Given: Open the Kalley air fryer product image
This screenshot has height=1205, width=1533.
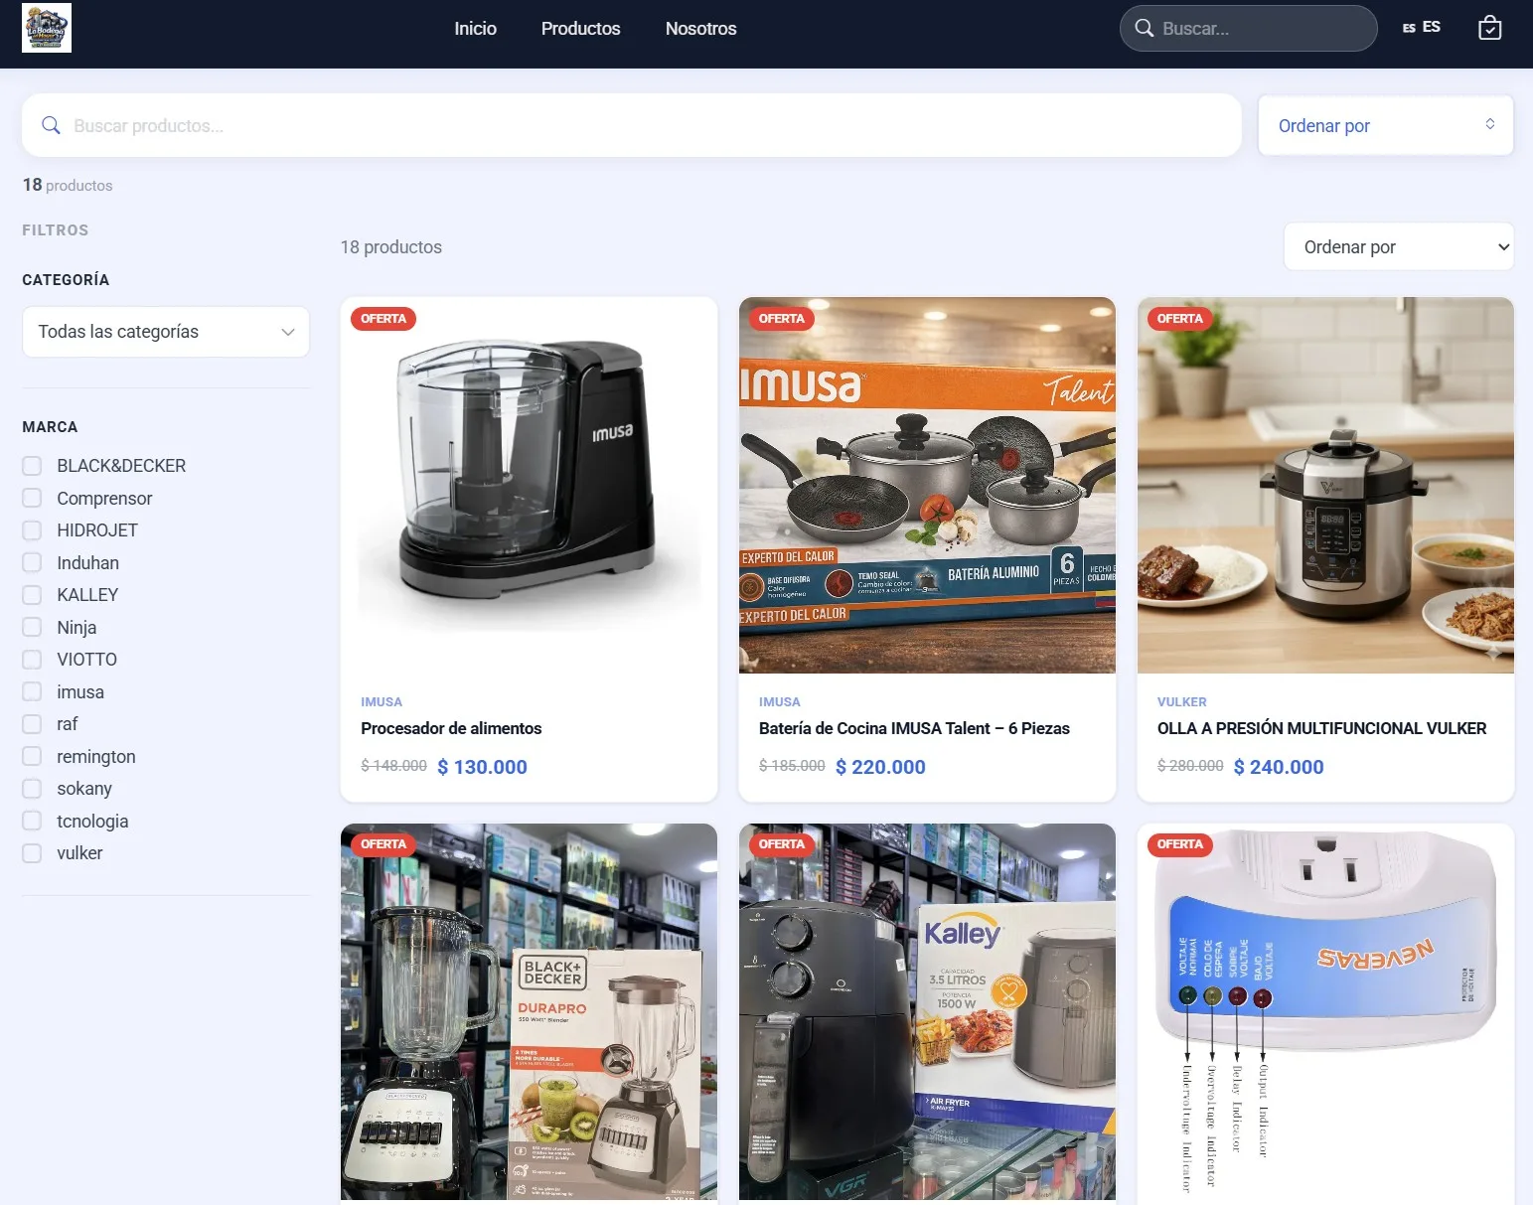Looking at the screenshot, I should [x=927, y=1013].
